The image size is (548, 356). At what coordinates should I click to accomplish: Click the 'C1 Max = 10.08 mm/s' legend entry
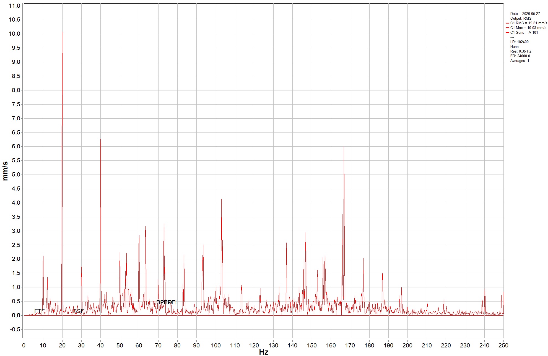tap(528, 28)
